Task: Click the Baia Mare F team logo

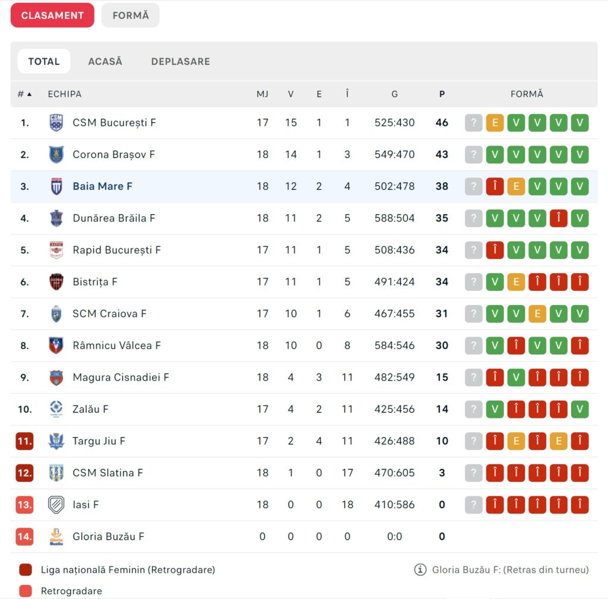Action: (x=56, y=186)
